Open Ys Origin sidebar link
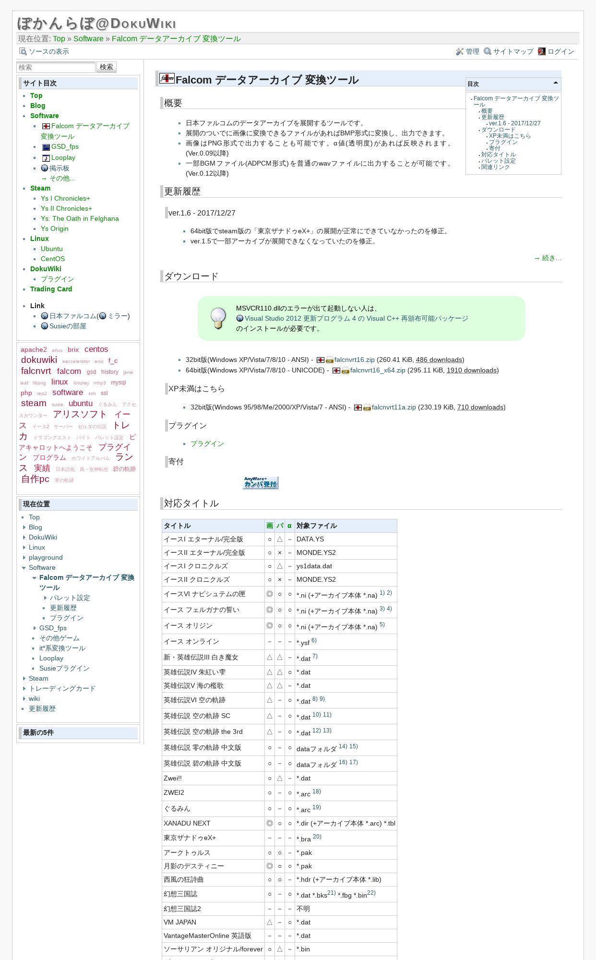The width and height of the screenshot is (596, 960). click(55, 228)
